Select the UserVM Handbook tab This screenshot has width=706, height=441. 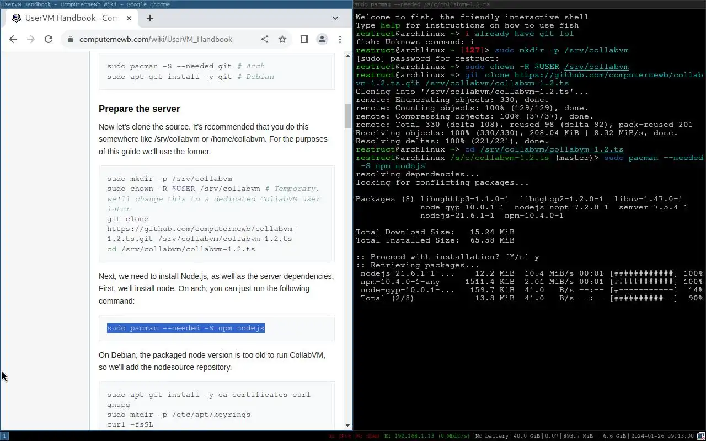[x=72, y=18]
